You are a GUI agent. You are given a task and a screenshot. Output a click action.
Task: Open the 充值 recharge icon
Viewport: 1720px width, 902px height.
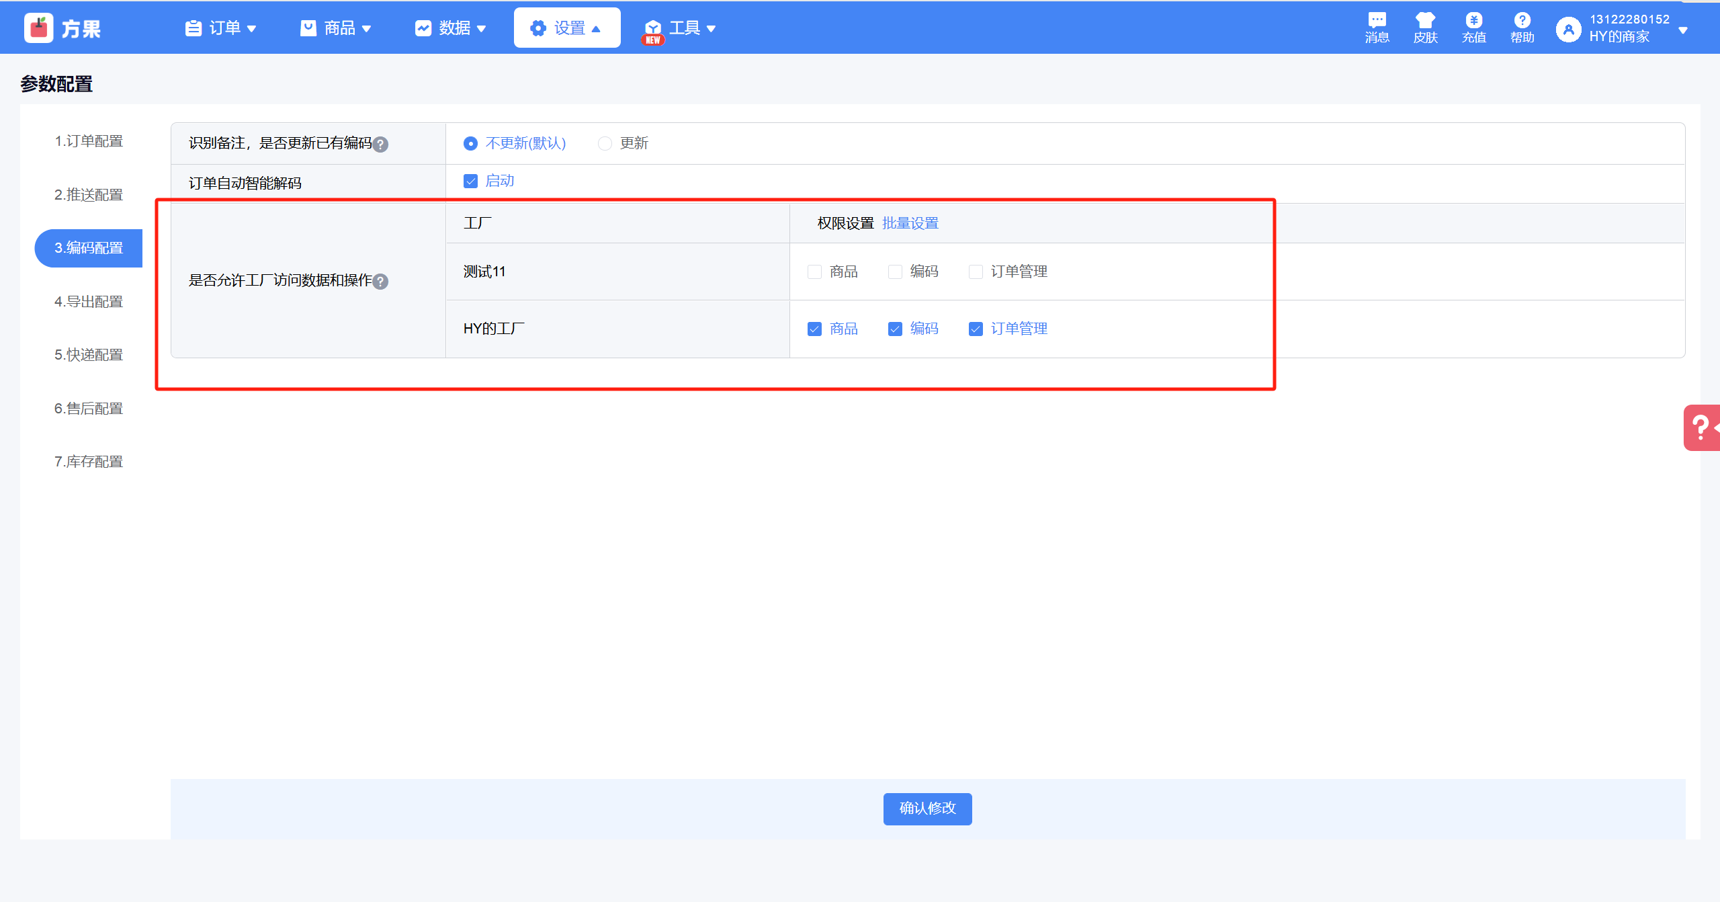tap(1473, 20)
